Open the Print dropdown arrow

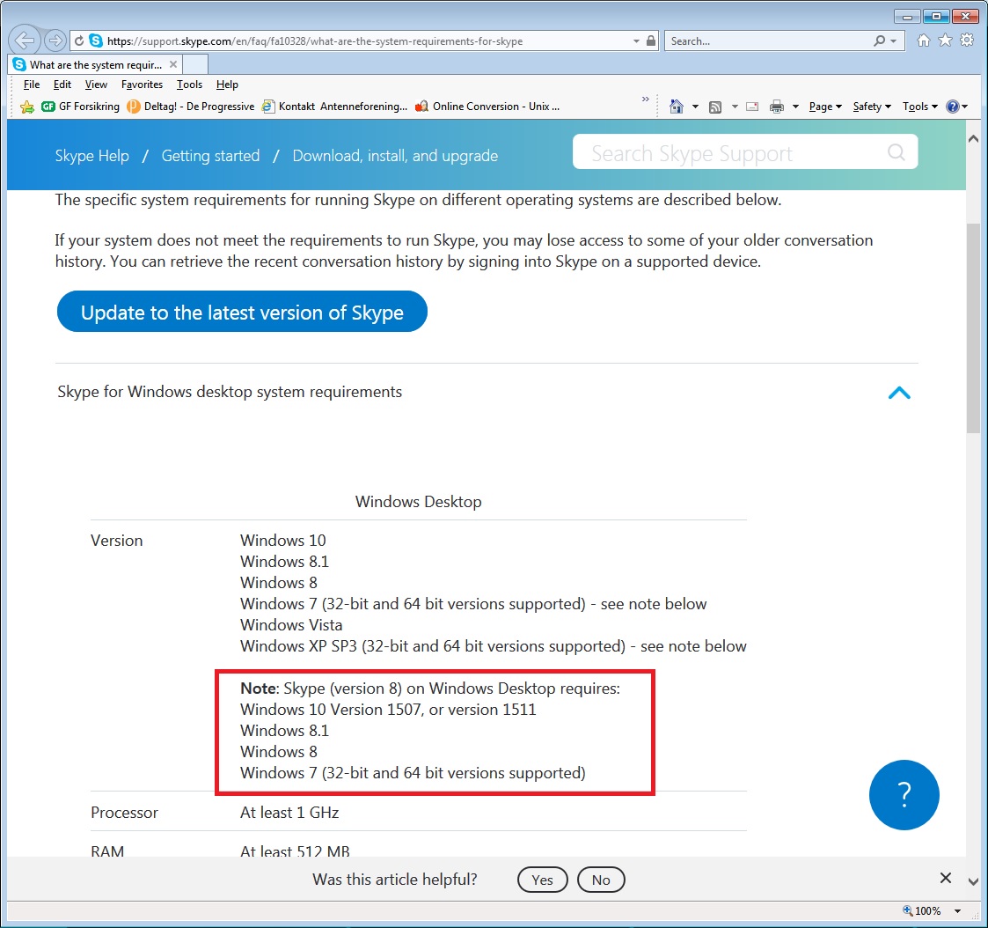[795, 107]
